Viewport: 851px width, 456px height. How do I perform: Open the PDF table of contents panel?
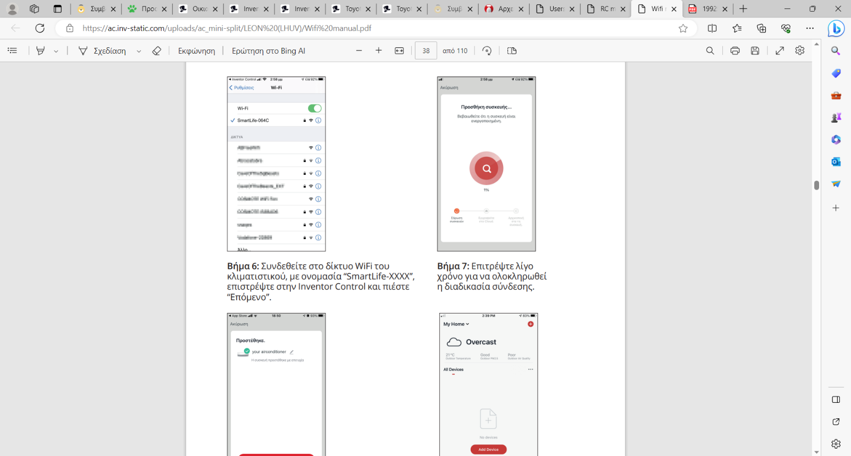coord(12,50)
